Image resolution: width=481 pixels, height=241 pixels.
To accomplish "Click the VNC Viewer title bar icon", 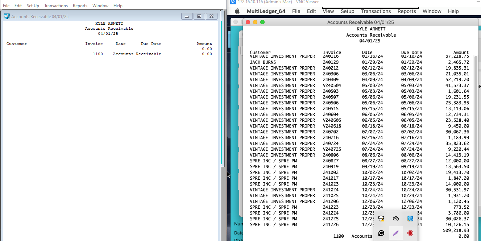I will point(233,2).
